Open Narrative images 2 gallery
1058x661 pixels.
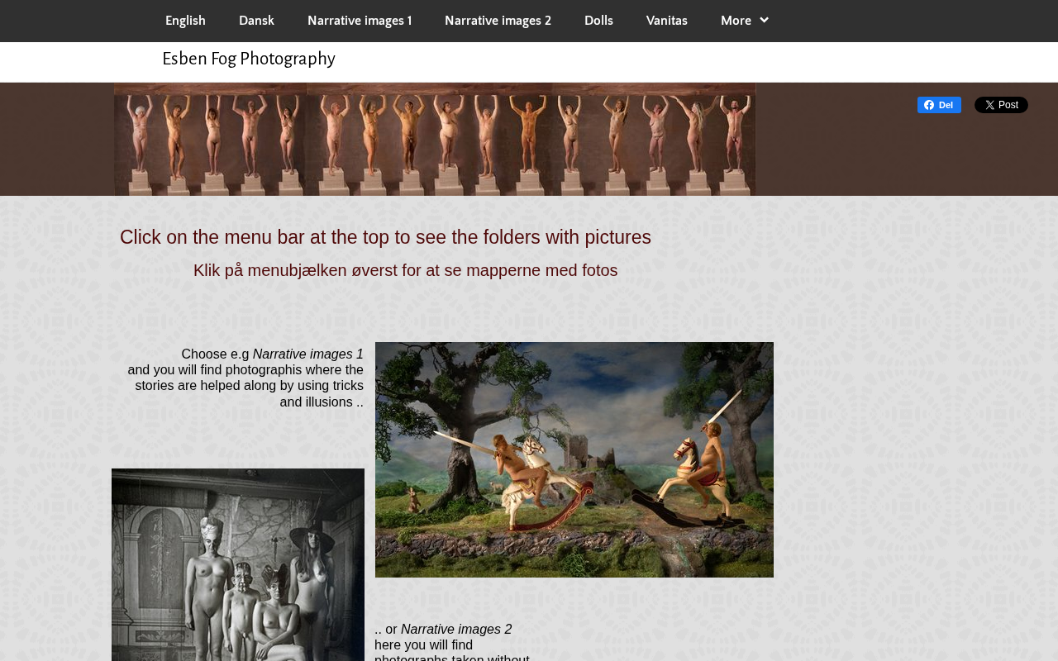pyautogui.click(x=498, y=21)
